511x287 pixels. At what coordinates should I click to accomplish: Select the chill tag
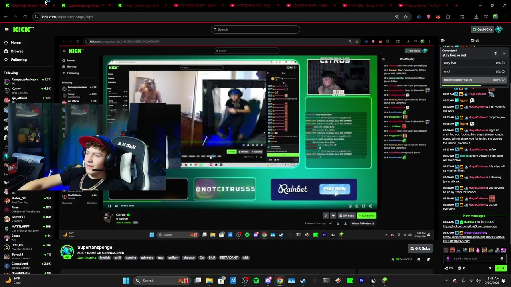(x=117, y=258)
